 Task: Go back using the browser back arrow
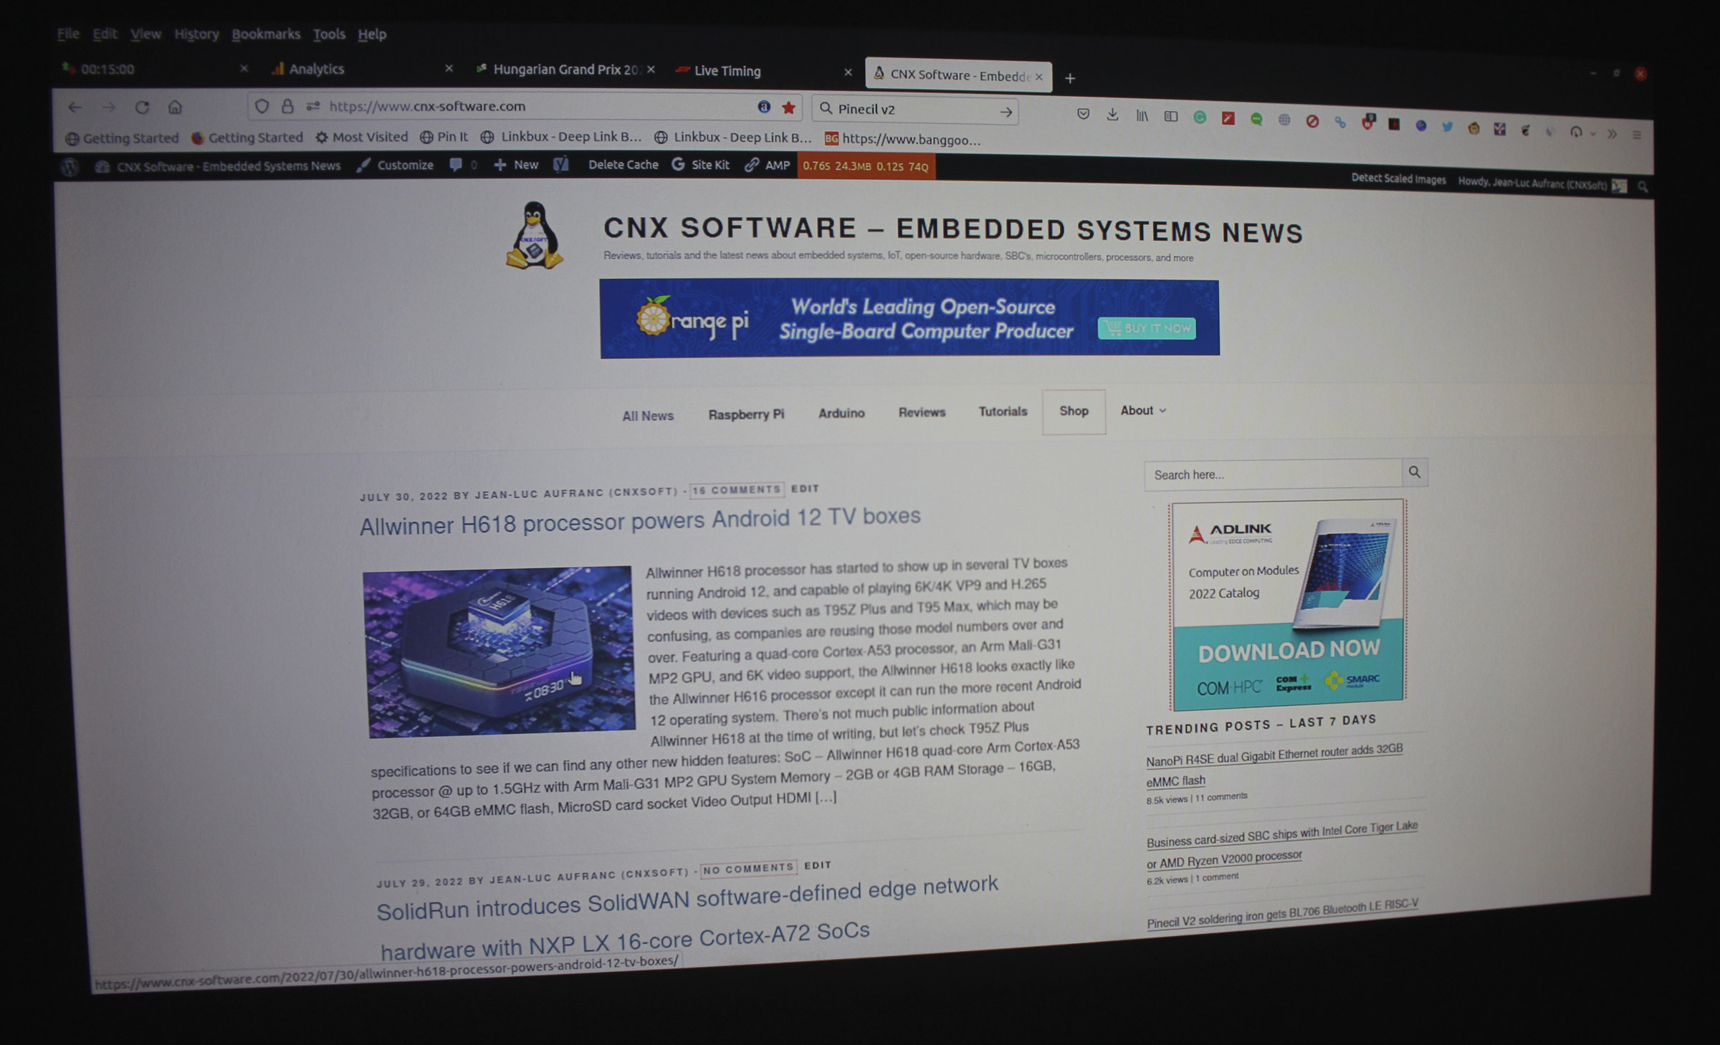(x=75, y=108)
